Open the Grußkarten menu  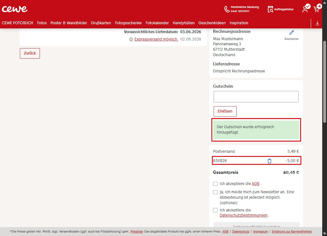pyautogui.click(x=101, y=23)
